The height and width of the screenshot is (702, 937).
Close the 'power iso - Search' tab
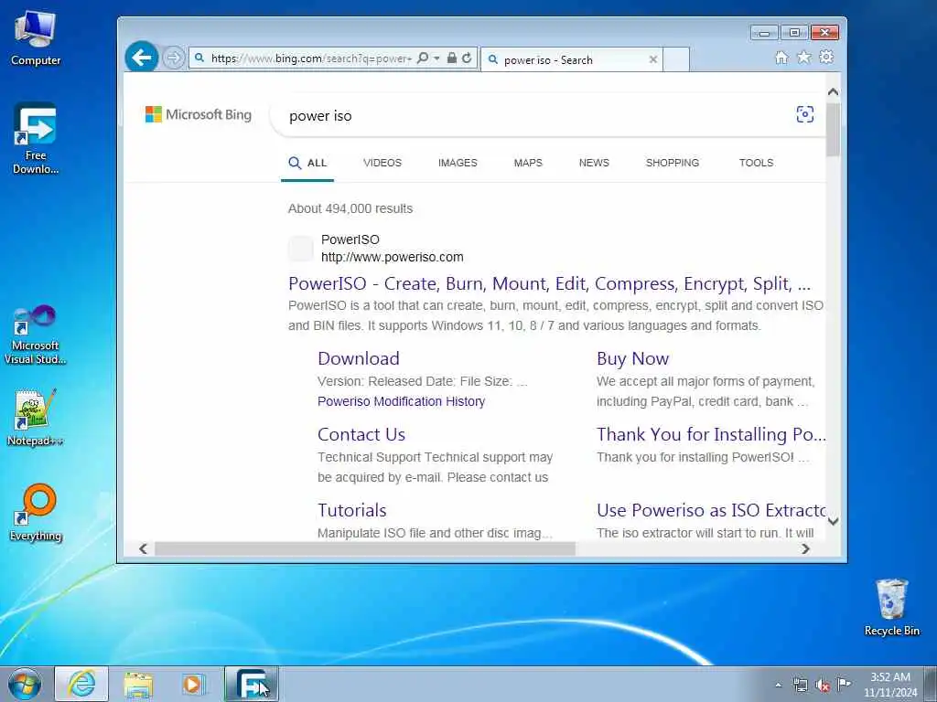(653, 59)
